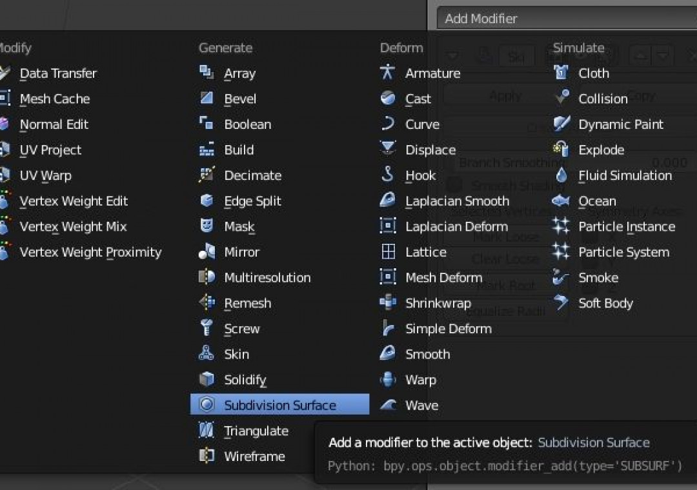
Task: Select Vertex Weight Proximity option
Action: click(x=90, y=252)
